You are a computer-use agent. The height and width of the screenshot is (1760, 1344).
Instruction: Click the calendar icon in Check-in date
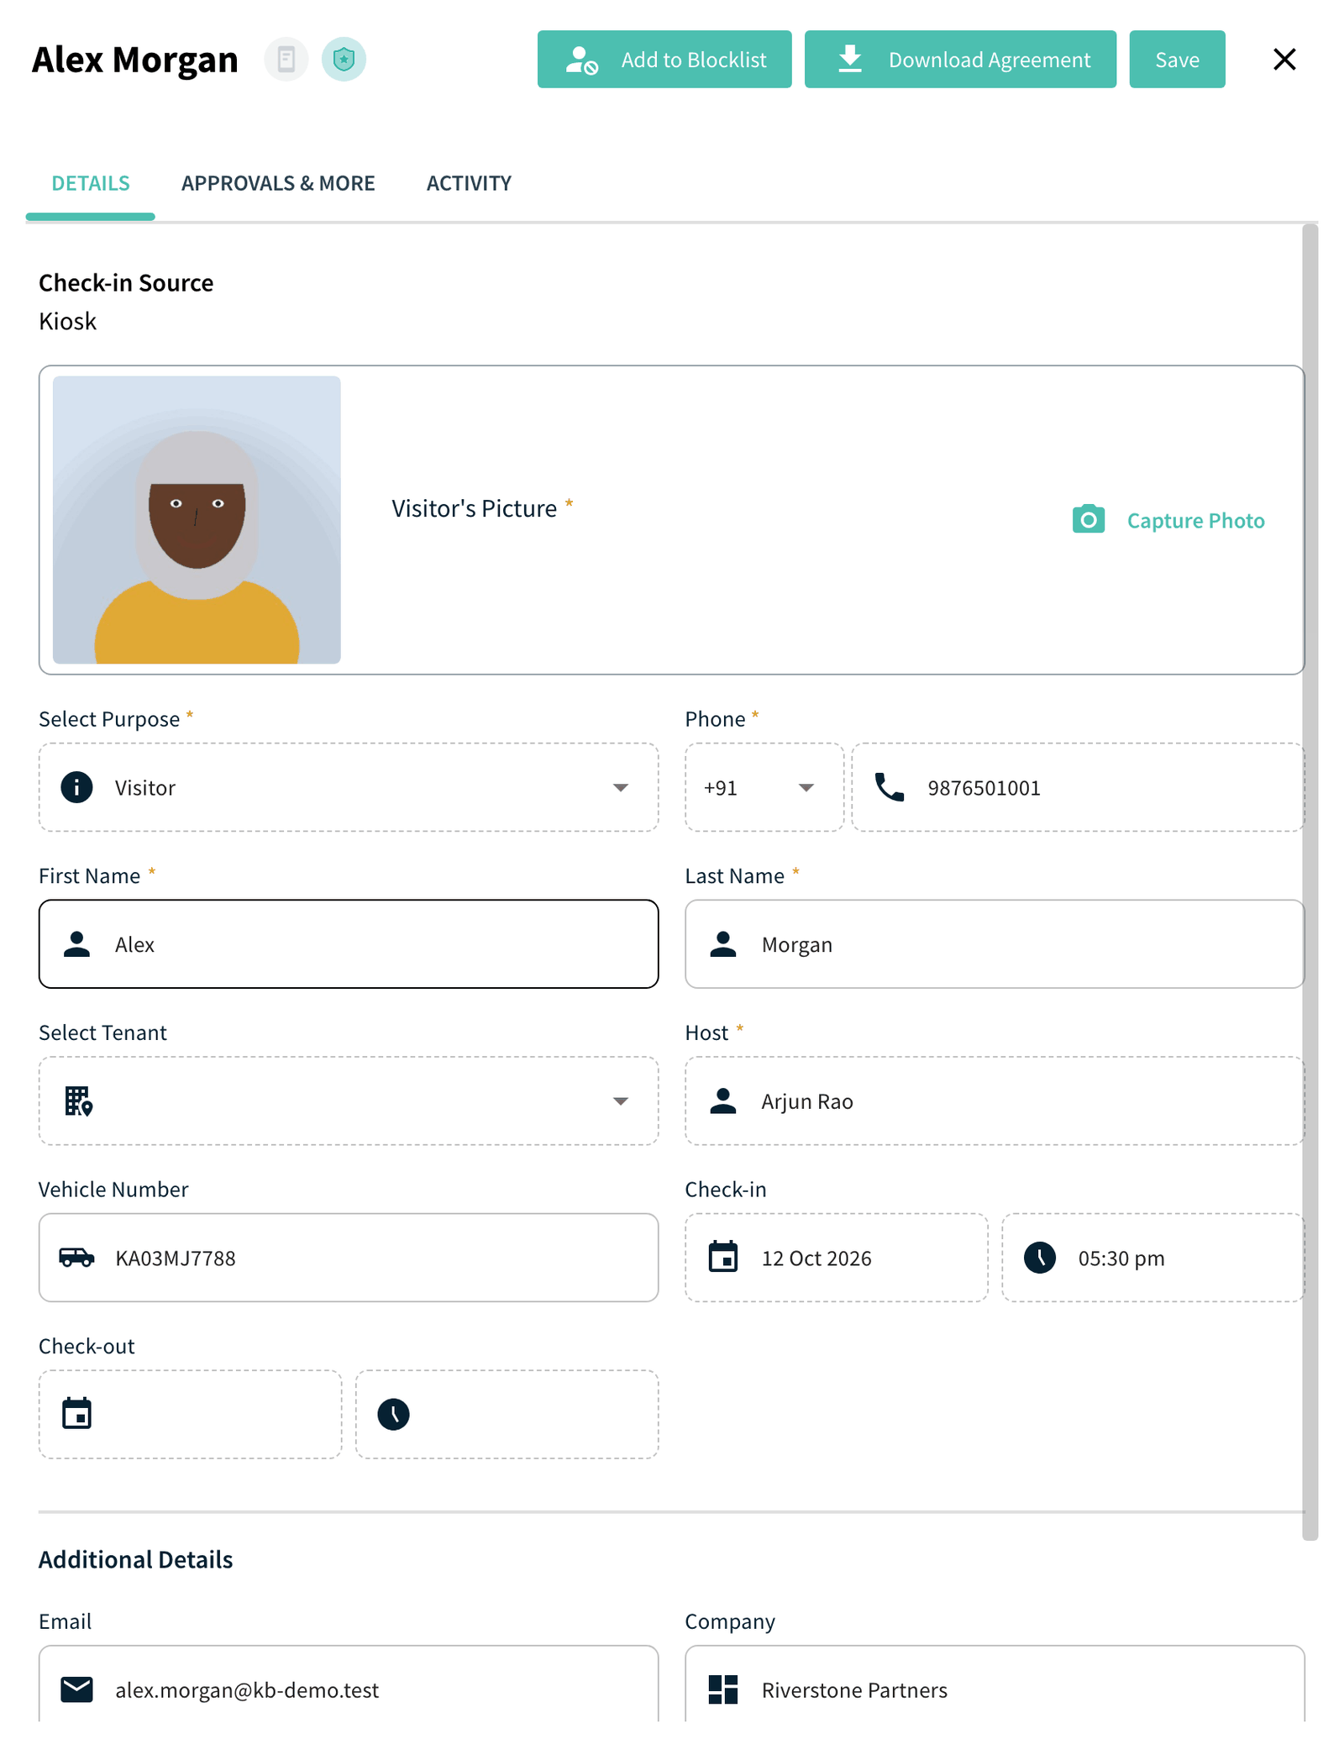tap(722, 1257)
